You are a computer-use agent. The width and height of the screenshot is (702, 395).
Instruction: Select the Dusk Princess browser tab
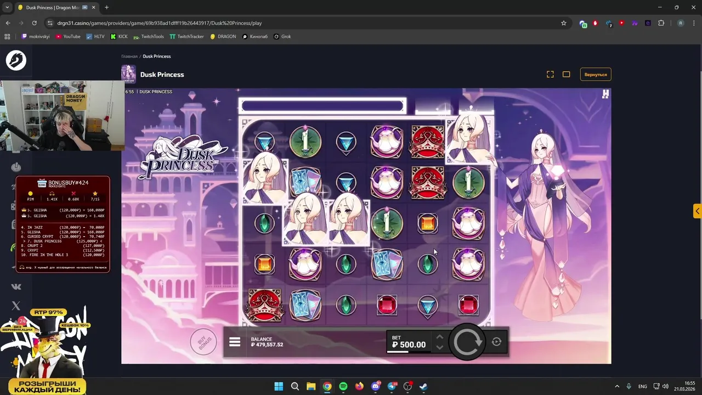pos(52,8)
